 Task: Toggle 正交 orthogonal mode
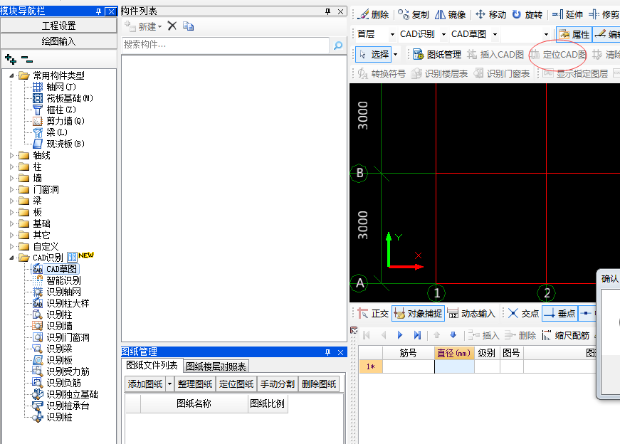[x=373, y=314]
